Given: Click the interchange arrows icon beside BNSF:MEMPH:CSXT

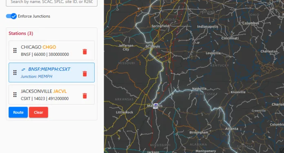Looking at the screenshot, I should (x=23, y=69).
